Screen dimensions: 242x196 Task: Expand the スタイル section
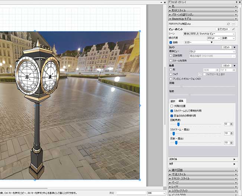pos(235,159)
